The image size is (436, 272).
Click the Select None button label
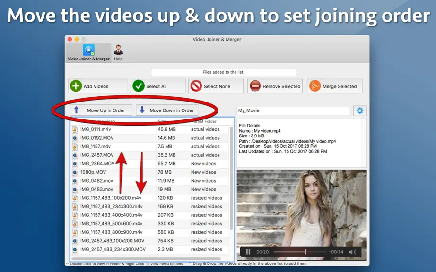pyautogui.click(x=217, y=86)
